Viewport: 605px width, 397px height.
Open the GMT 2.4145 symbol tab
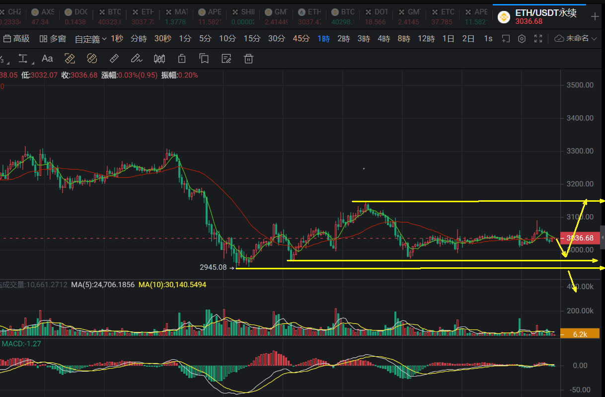click(409, 16)
